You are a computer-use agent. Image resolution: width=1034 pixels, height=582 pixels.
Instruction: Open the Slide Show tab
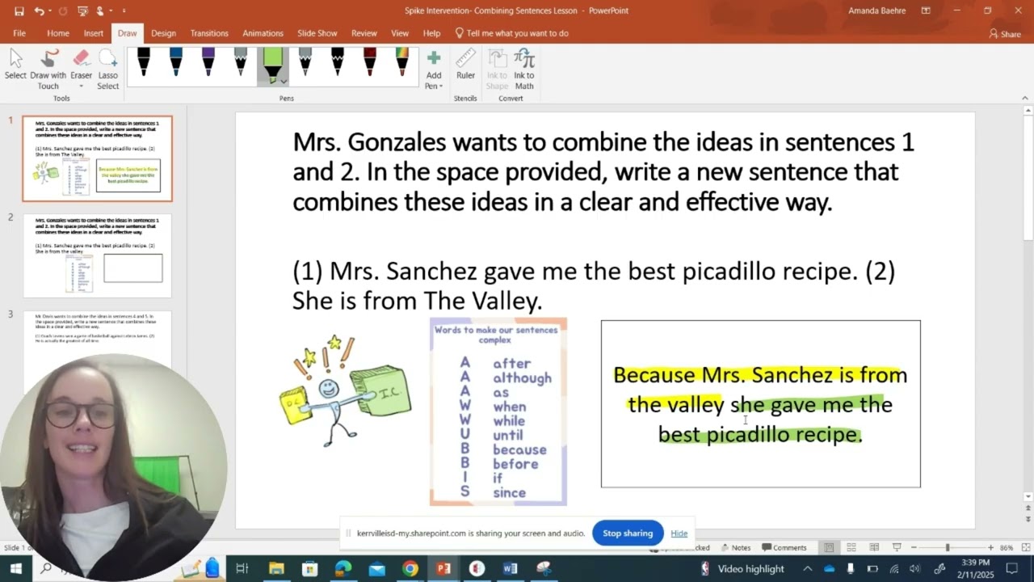[317, 33]
